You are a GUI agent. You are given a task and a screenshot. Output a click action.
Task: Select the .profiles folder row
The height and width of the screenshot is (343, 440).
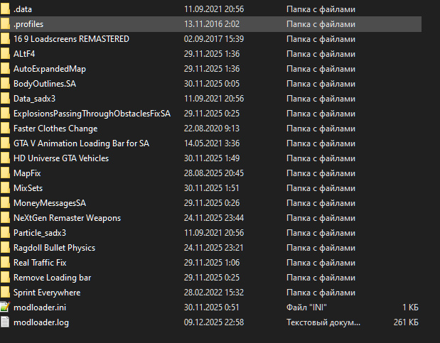(x=28, y=24)
